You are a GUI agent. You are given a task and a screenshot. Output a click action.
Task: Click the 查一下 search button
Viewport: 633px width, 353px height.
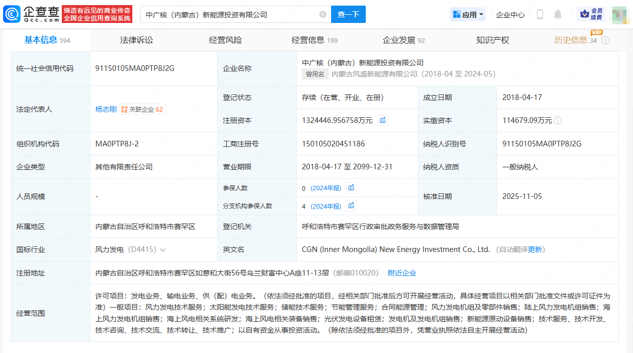(x=348, y=14)
